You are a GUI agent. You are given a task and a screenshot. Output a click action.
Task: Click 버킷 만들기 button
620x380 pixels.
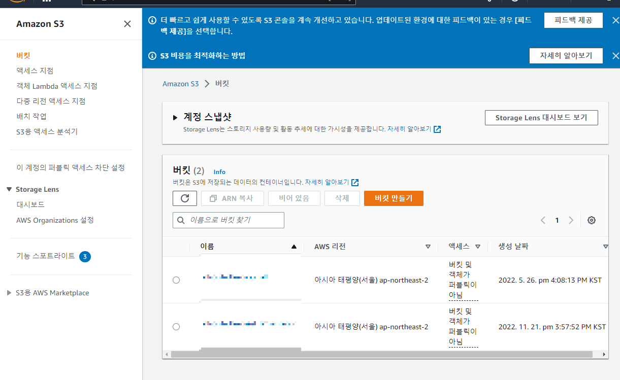click(x=394, y=198)
